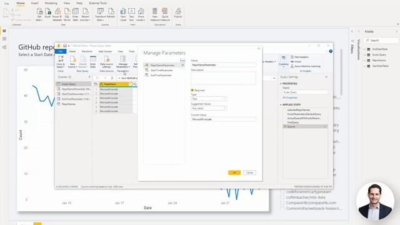Click the save icon in Query Editor title bar
Viewport: 400px width, 225px height.
pos(65,46)
